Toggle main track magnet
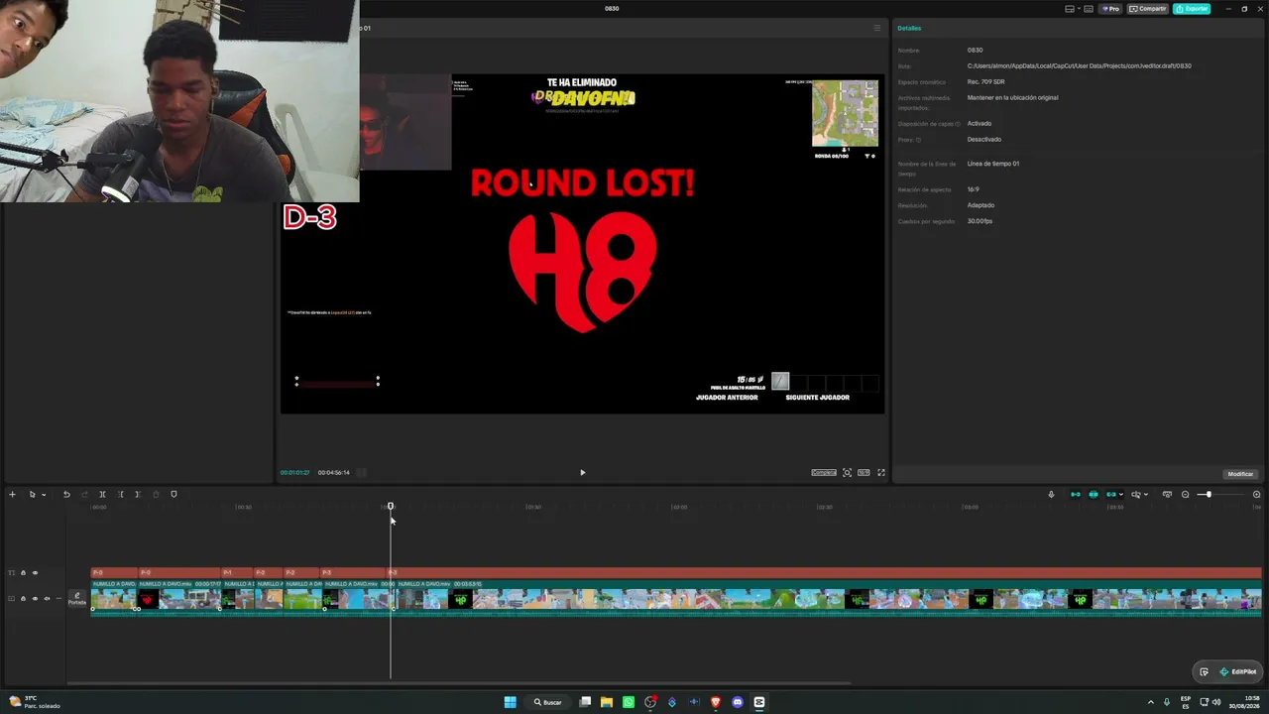 coord(1075,494)
